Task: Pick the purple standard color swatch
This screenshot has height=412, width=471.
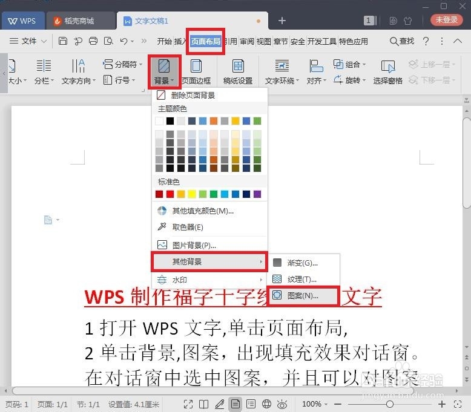Action: (257, 194)
